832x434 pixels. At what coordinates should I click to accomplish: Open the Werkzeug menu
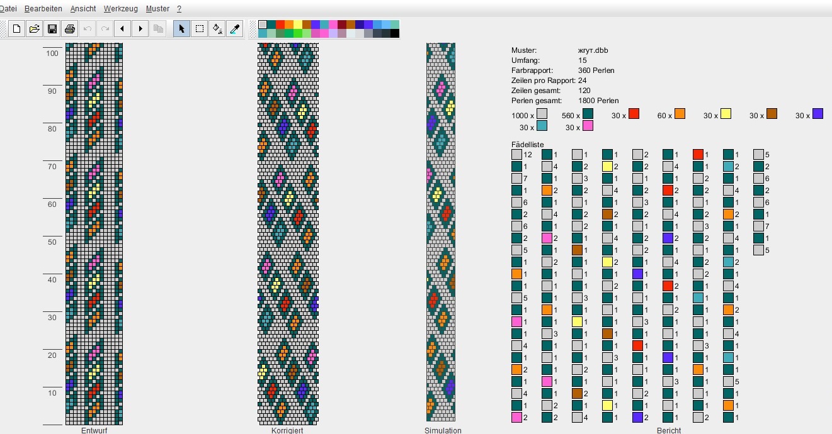point(121,9)
